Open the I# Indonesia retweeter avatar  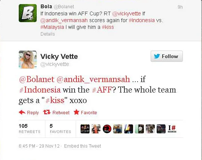[x=172, y=129]
